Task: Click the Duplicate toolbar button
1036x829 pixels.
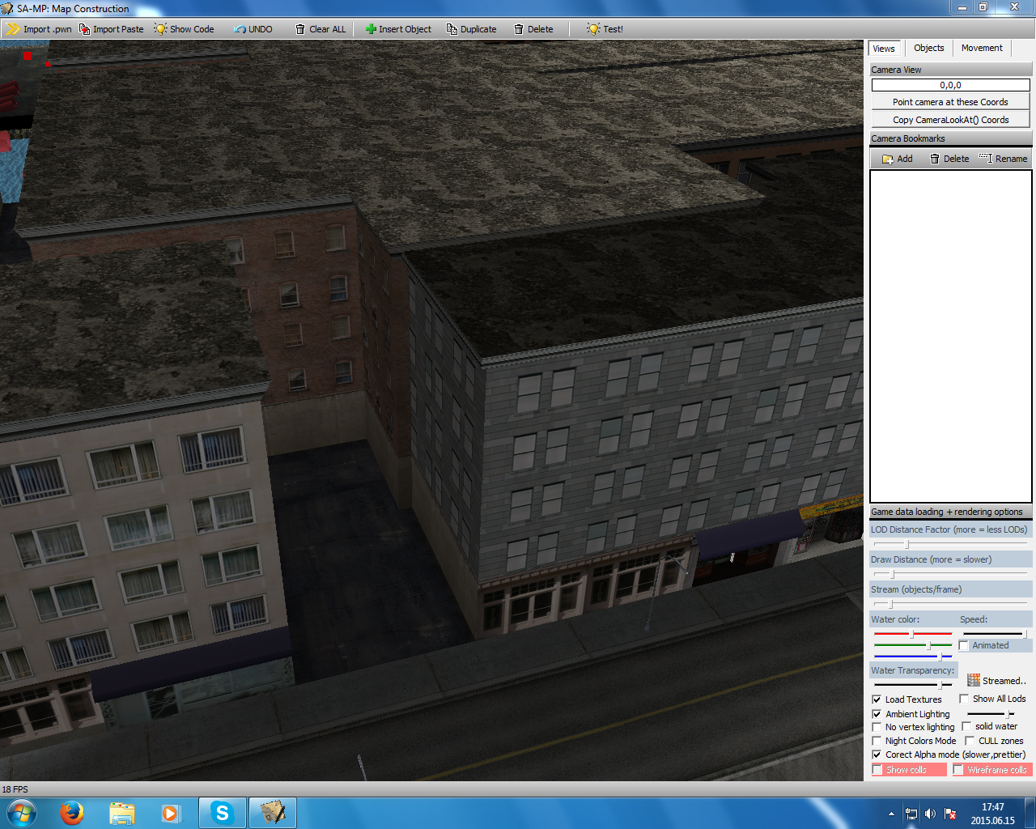Action: tap(471, 29)
